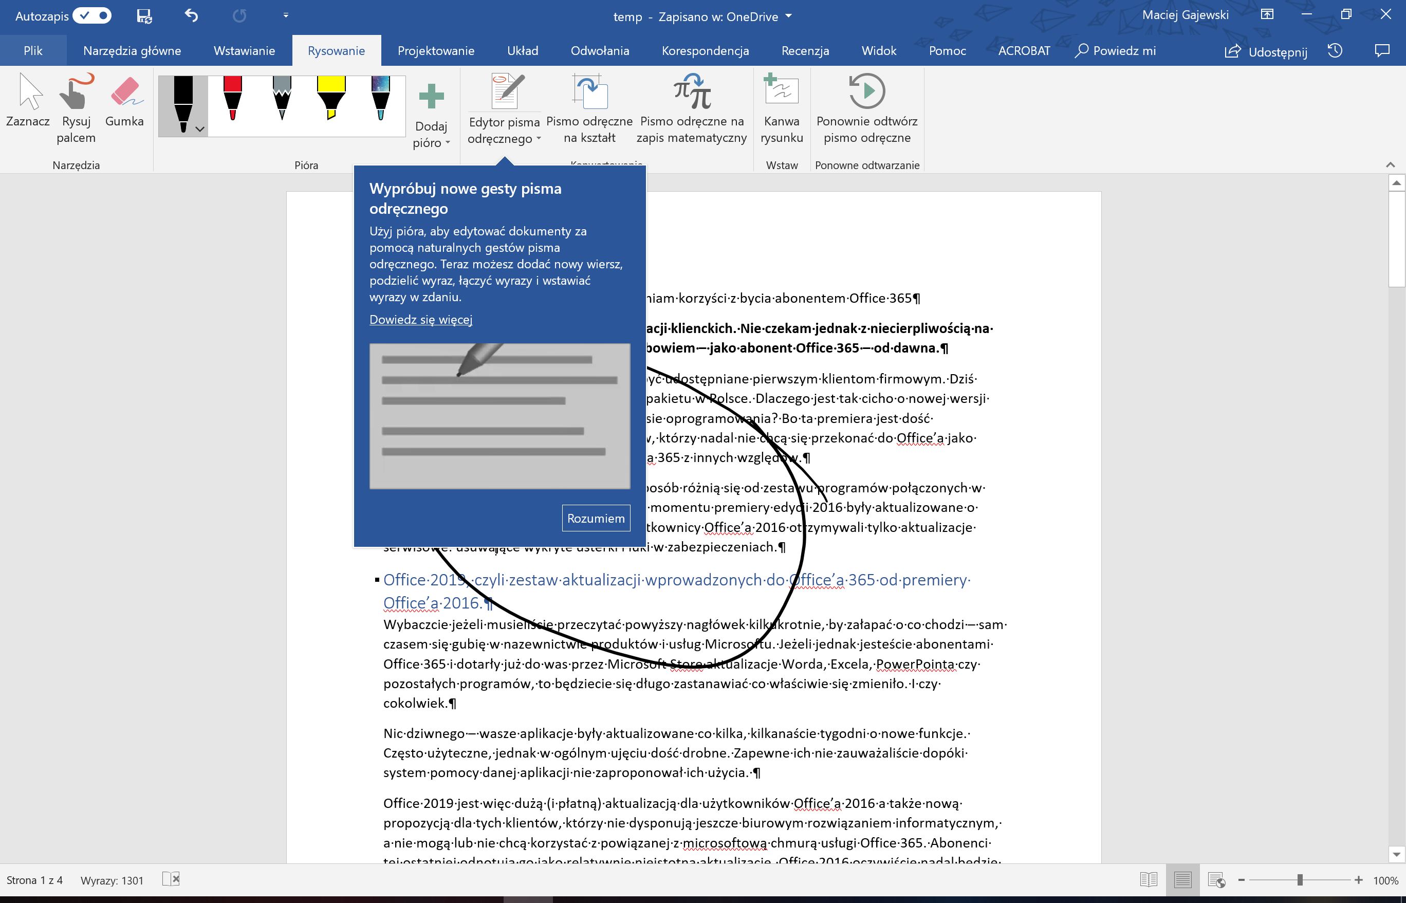This screenshot has height=903, width=1406.
Task: Switch to Układ tab
Action: [523, 50]
